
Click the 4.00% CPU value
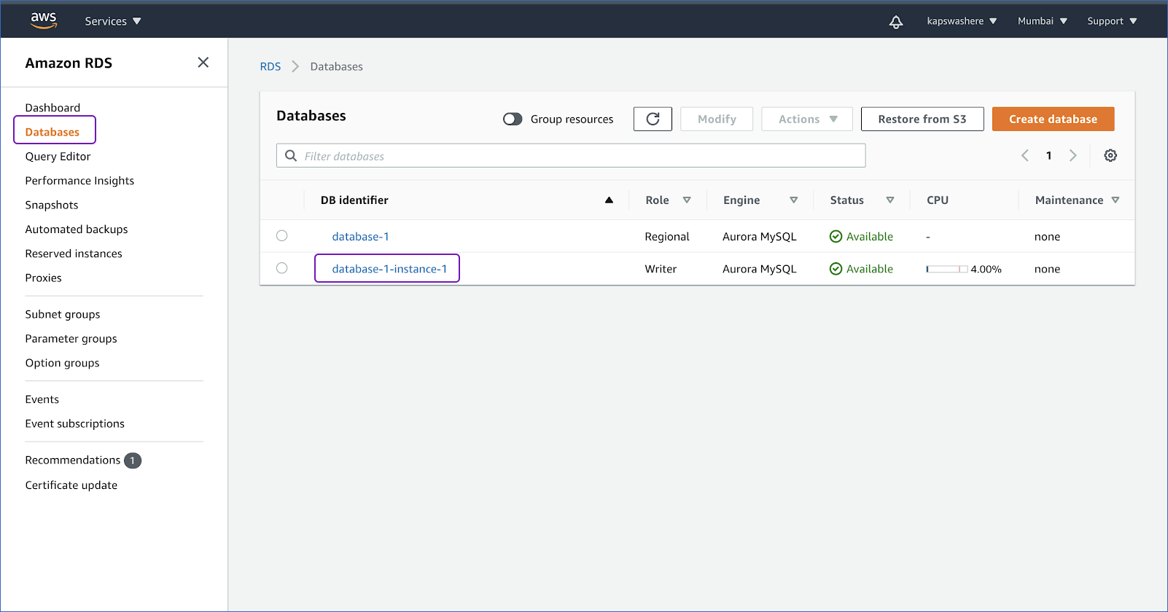tap(986, 269)
